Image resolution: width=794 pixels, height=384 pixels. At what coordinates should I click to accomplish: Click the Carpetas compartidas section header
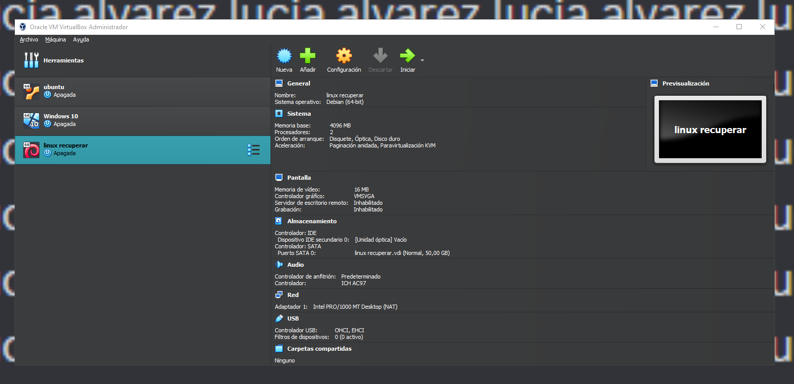(x=319, y=349)
